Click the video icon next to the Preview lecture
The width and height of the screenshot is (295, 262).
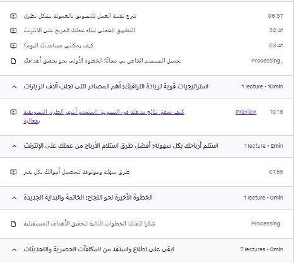13,112
